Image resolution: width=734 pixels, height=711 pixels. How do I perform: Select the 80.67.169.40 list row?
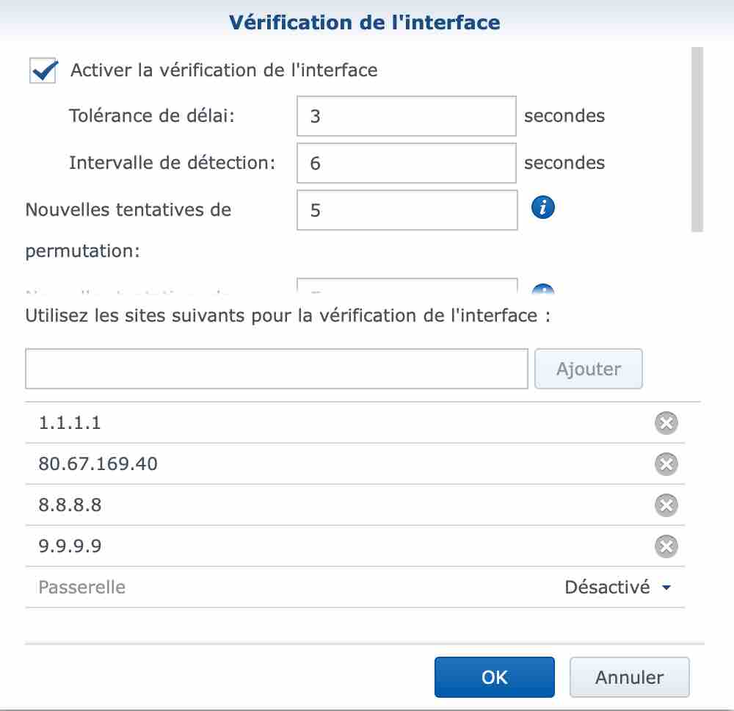pos(294,464)
